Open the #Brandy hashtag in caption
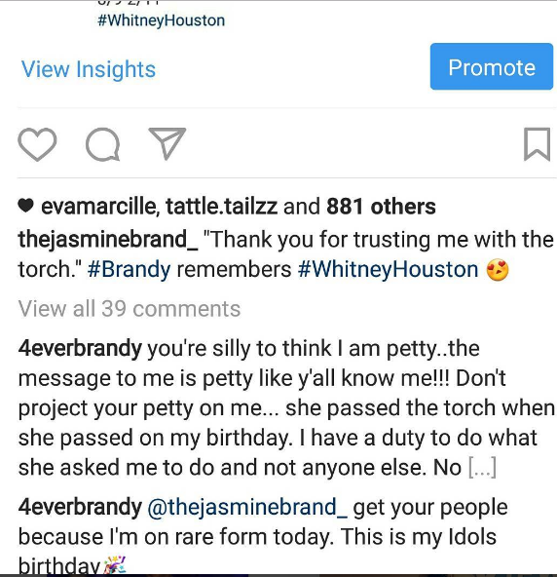This screenshot has height=577, width=557. (130, 270)
